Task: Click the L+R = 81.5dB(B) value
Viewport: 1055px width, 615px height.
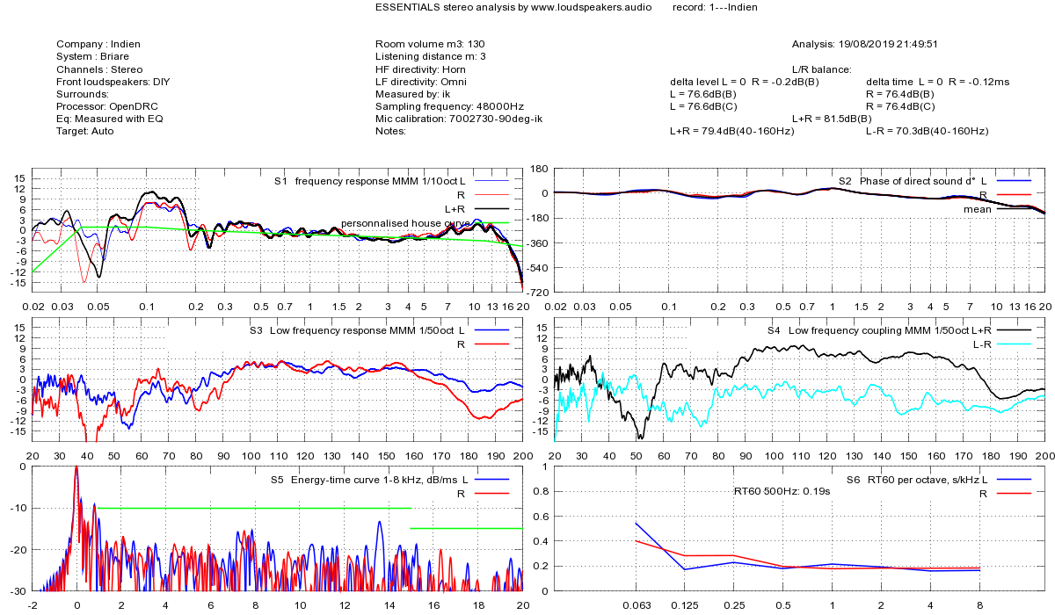Action: pos(832,119)
